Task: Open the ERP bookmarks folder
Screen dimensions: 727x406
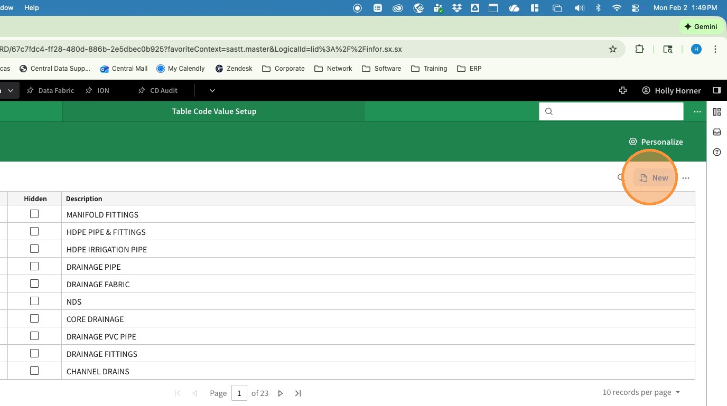Action: [x=470, y=69]
